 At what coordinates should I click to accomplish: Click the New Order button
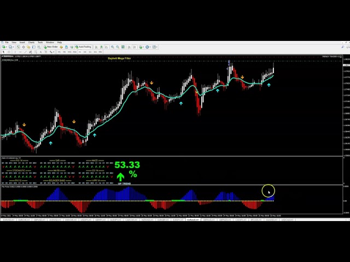pos(52,47)
